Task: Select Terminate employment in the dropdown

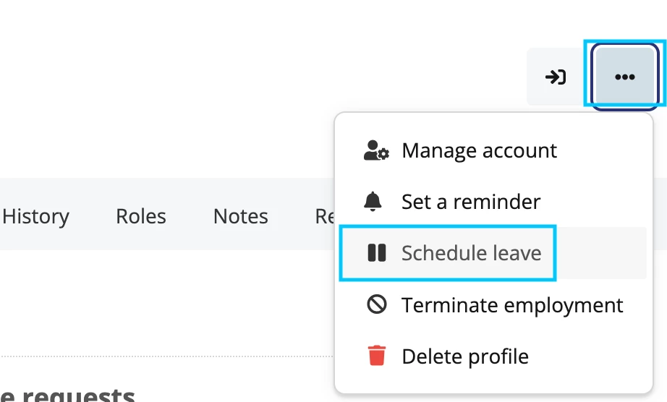Action: coord(512,305)
